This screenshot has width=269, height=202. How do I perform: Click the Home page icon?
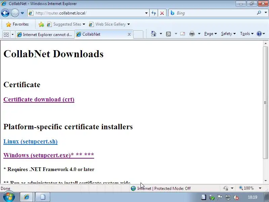click(154, 34)
